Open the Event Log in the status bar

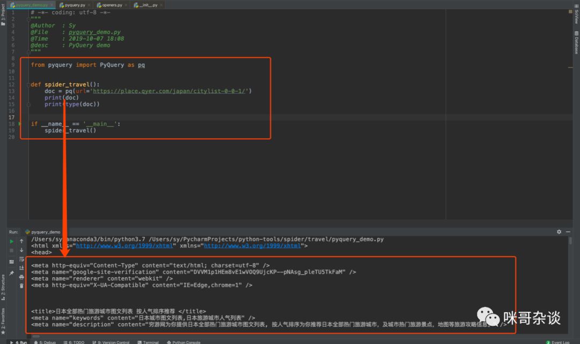pos(558,342)
